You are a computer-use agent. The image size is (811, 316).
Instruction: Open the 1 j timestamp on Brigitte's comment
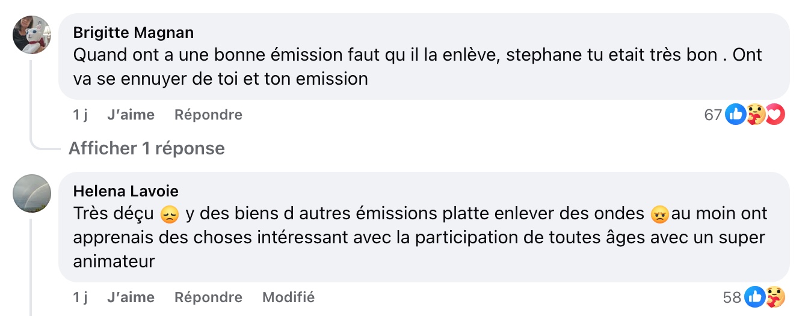coord(81,115)
